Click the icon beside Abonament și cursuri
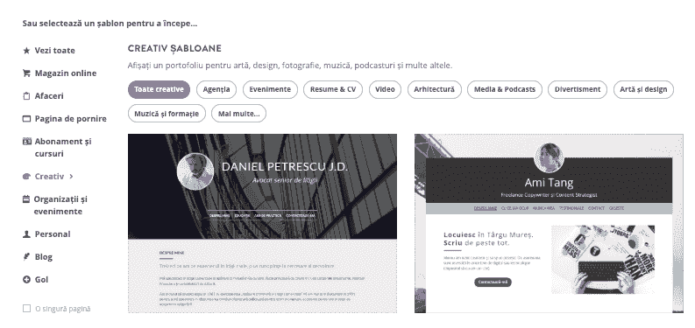This screenshot has height=328, width=695. tap(26, 141)
